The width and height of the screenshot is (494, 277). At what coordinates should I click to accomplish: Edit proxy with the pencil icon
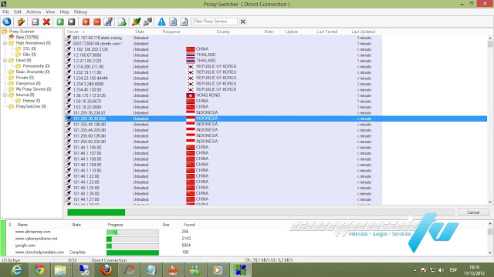point(108,22)
